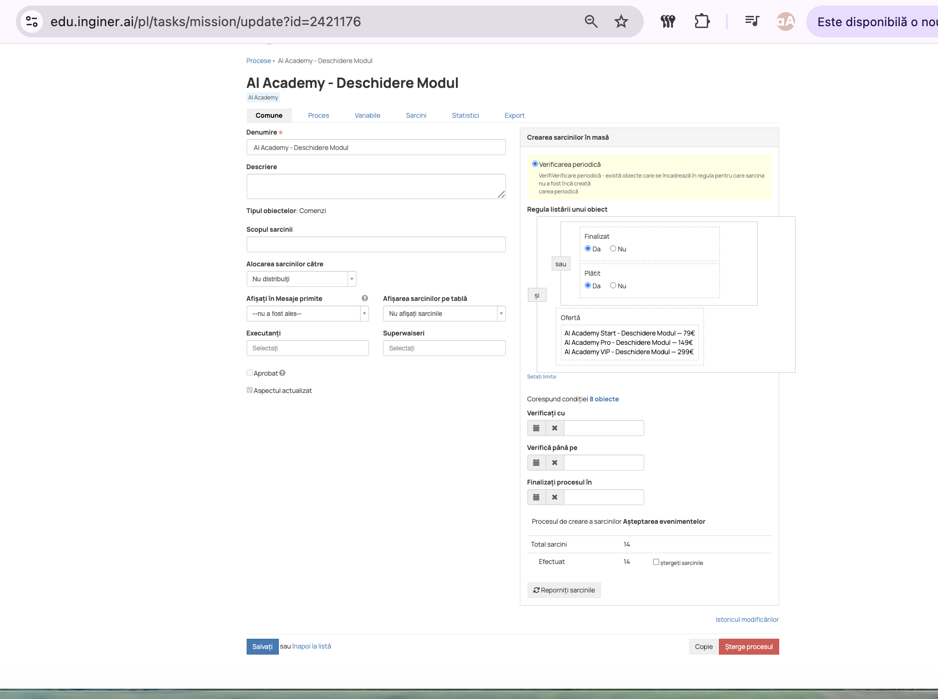
Task: Click help icon next to Aprobat
Action: tap(282, 373)
